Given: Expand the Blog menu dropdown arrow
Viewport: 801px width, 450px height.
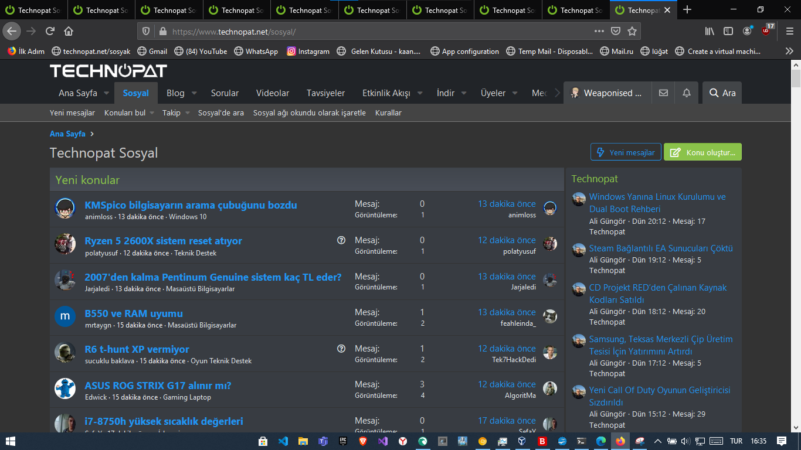Looking at the screenshot, I should coord(194,93).
